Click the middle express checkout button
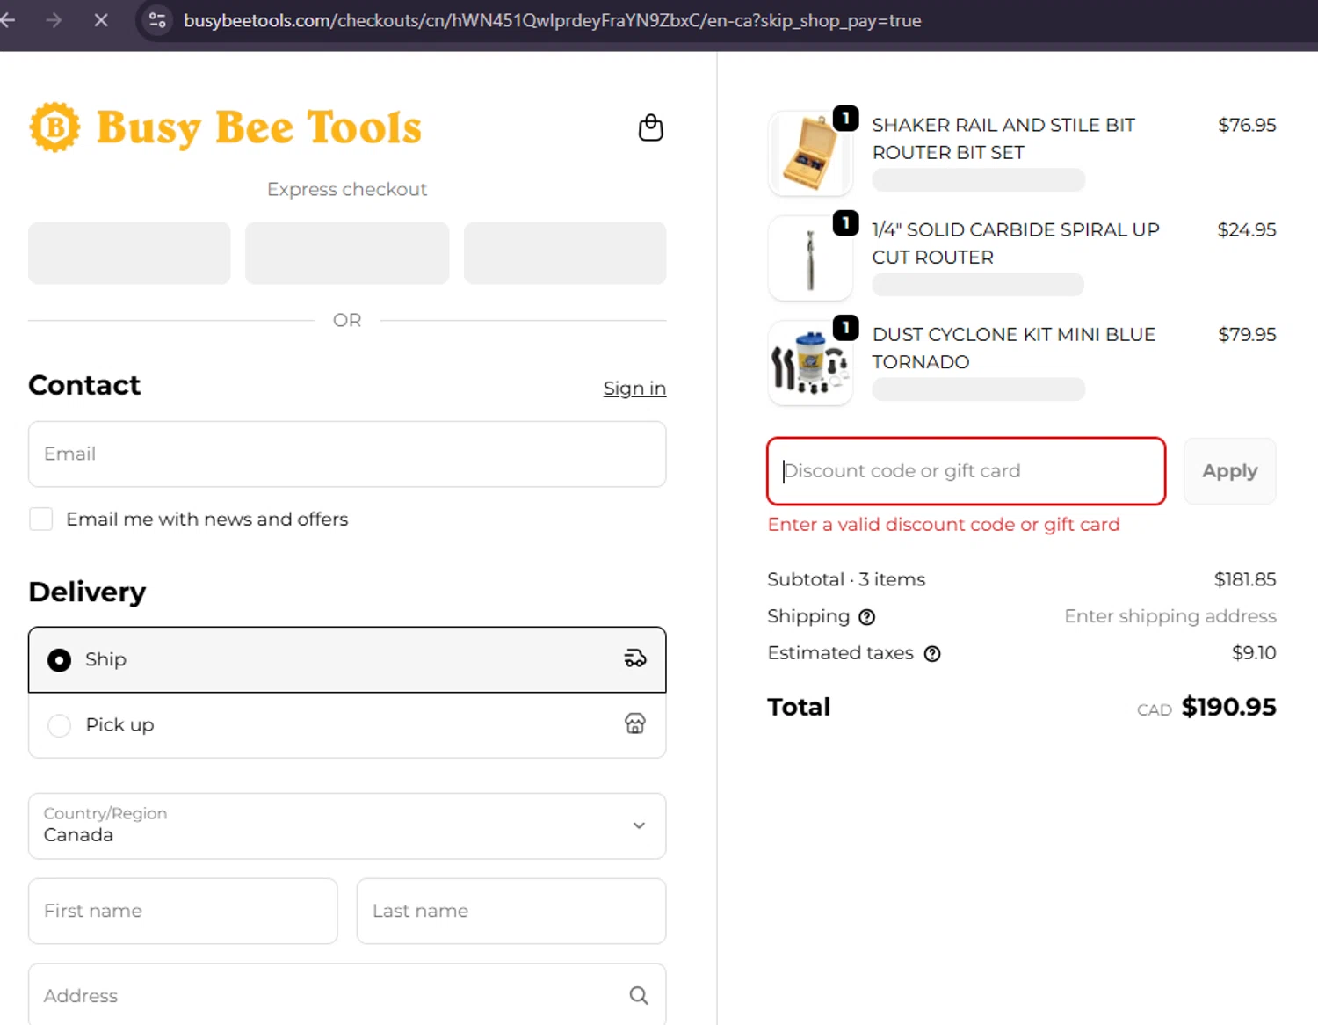 [347, 252]
